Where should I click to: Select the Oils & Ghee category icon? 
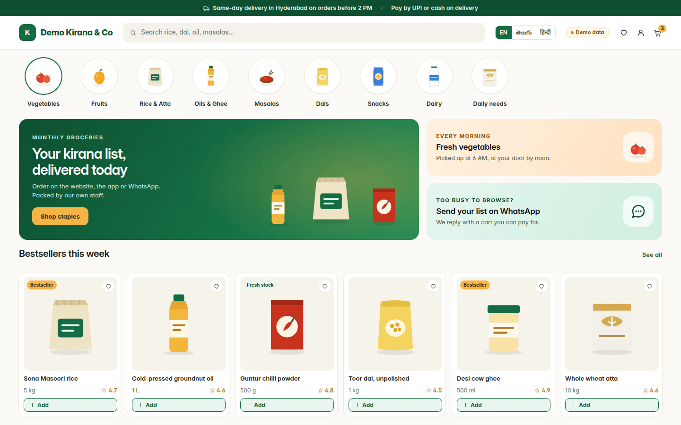click(x=211, y=76)
